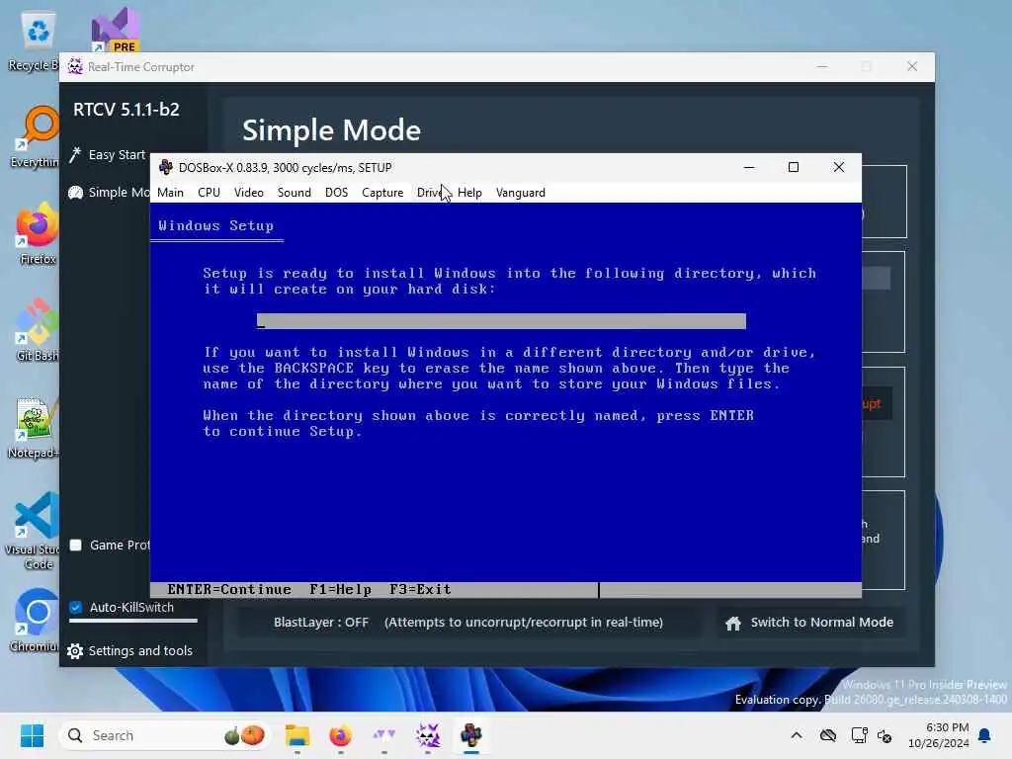Open the Windows Start menu

[x=32, y=735]
